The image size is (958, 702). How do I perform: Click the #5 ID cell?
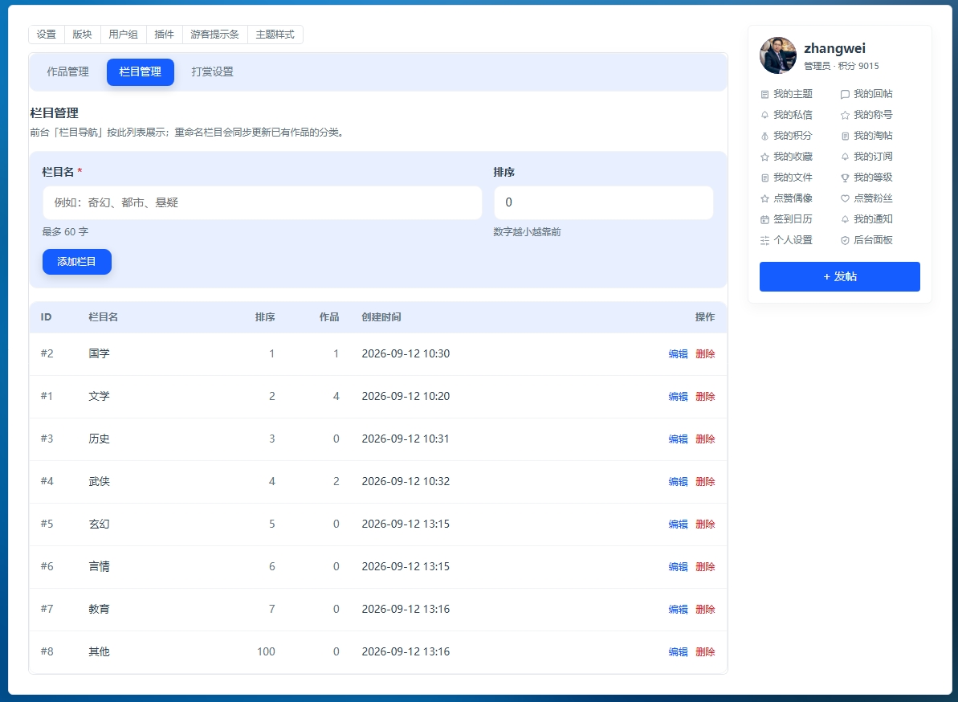tap(47, 524)
